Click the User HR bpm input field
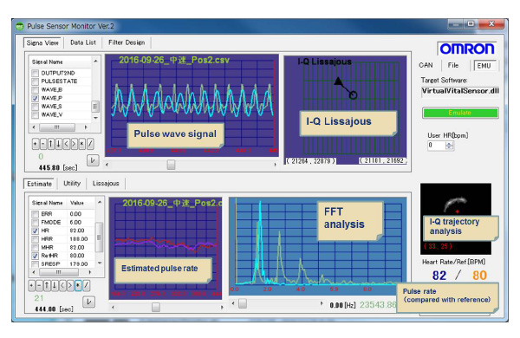Image resolution: width=520 pixels, height=338 pixels. [x=437, y=146]
